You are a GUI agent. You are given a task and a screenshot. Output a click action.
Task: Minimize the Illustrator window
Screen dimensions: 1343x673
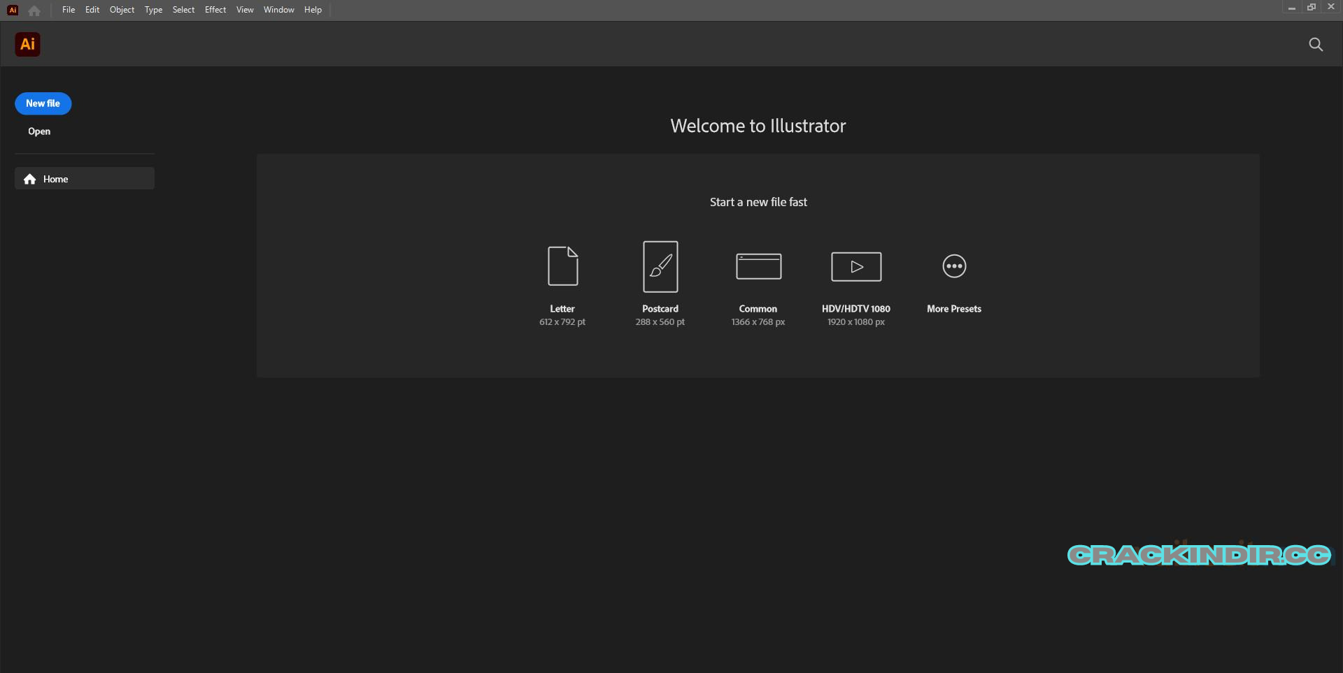(1292, 8)
